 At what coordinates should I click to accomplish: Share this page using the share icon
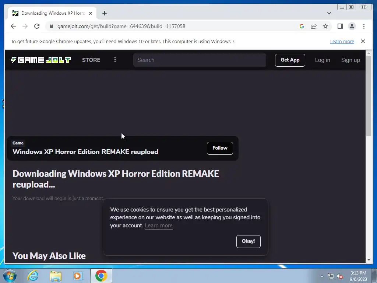(x=314, y=26)
